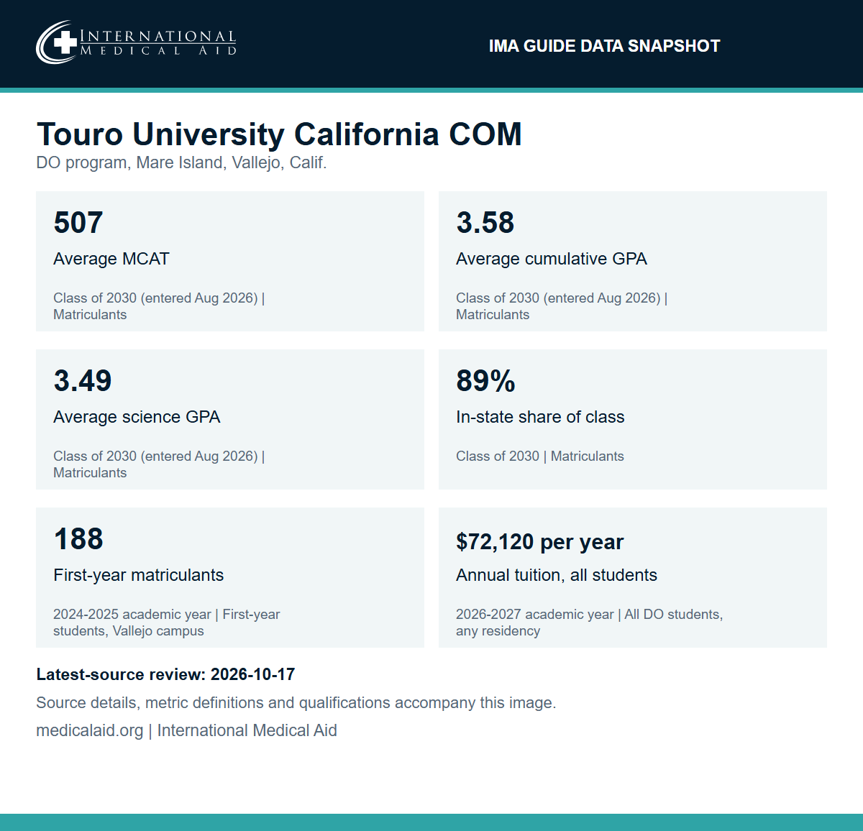
Task: Click 'DO program, Mare Island, Vallejo, Calif.' subtitle
Action: click(181, 162)
